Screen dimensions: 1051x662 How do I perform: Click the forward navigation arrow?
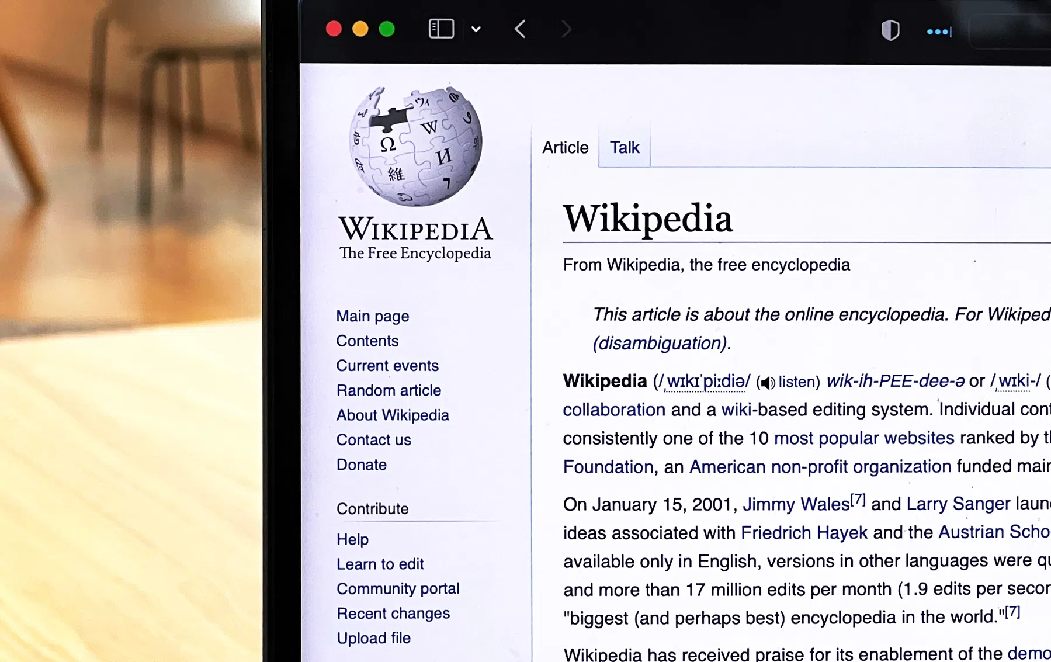pyautogui.click(x=566, y=29)
